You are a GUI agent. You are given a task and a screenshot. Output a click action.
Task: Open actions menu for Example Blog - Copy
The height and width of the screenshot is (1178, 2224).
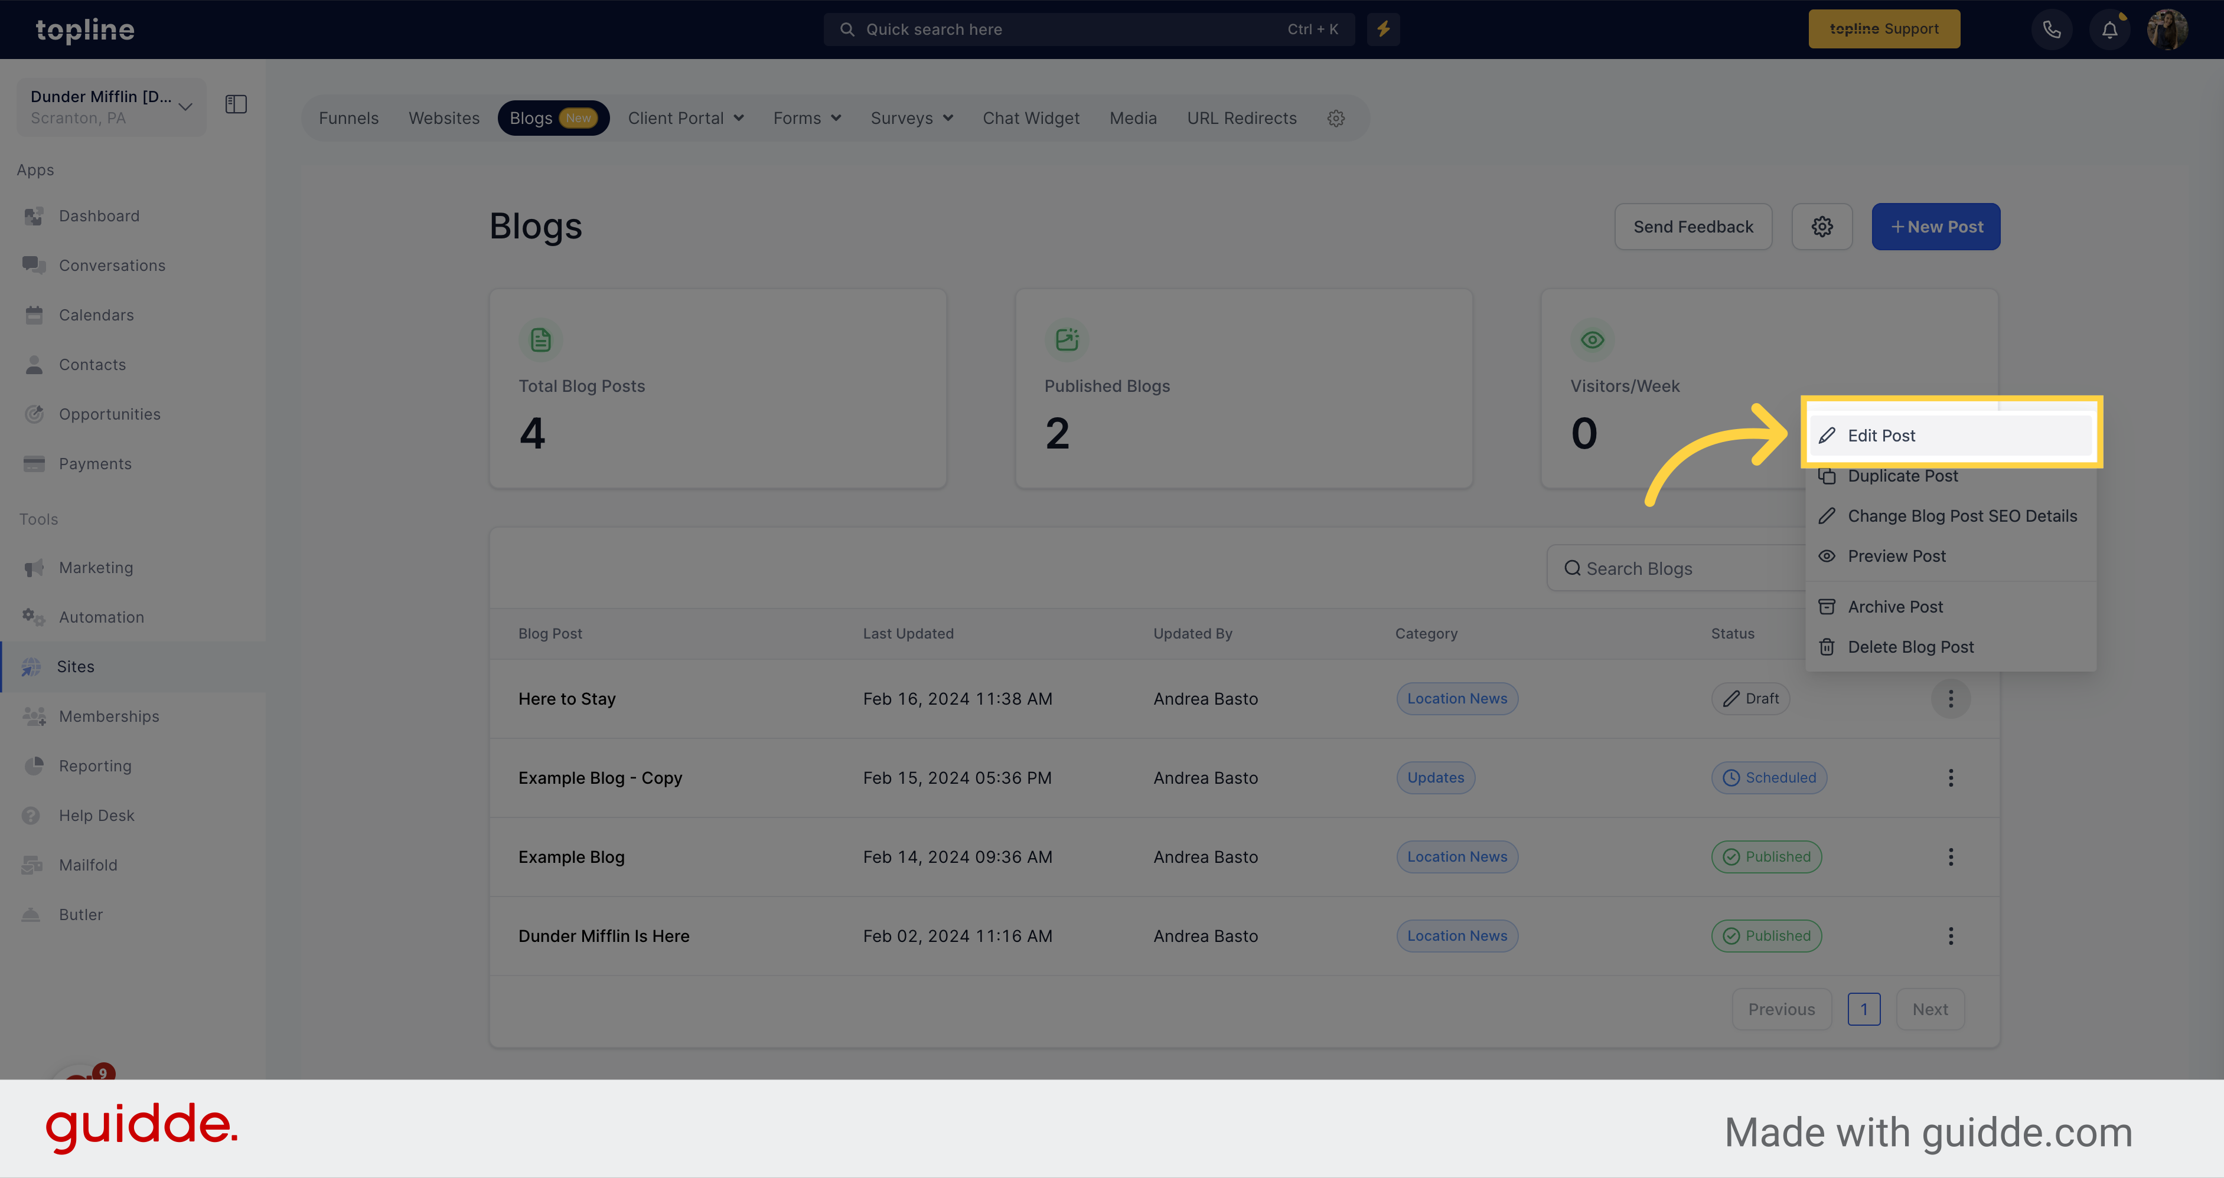coord(1951,778)
